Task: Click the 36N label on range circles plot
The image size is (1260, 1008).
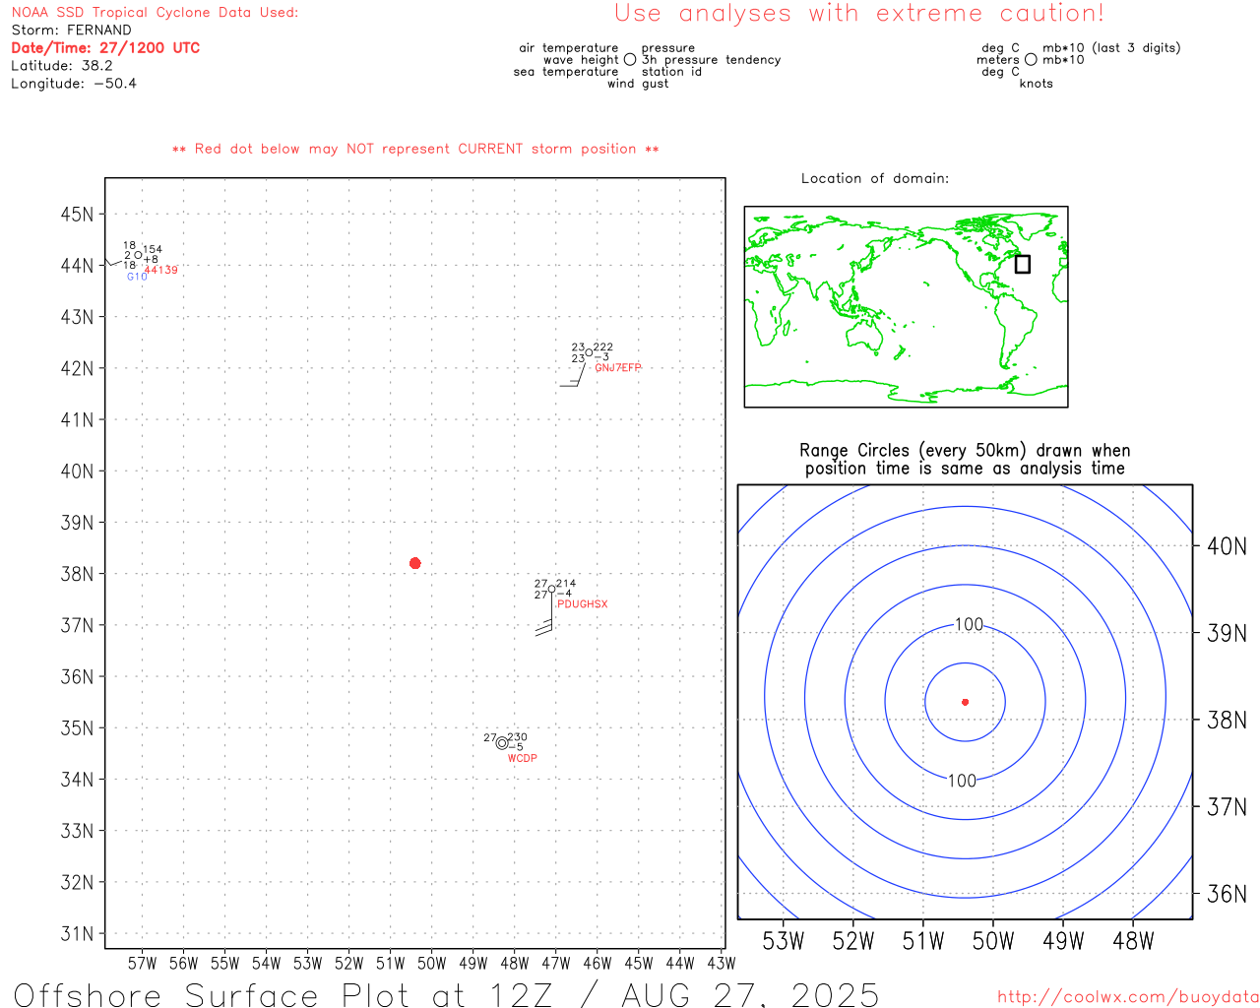Action: click(1227, 894)
